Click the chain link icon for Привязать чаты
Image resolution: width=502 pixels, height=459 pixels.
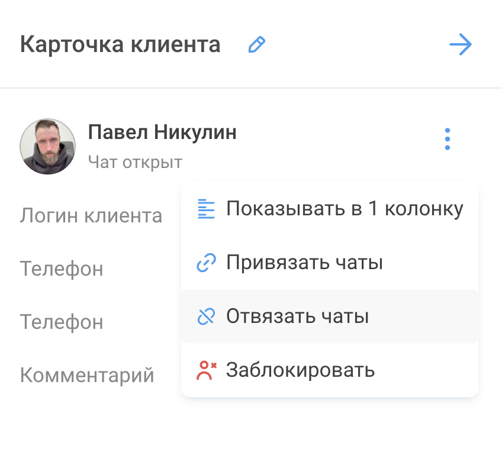click(x=206, y=263)
